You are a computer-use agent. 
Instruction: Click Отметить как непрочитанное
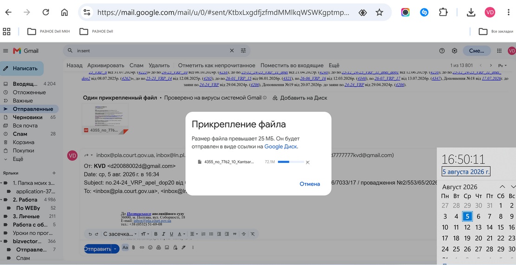click(216, 65)
